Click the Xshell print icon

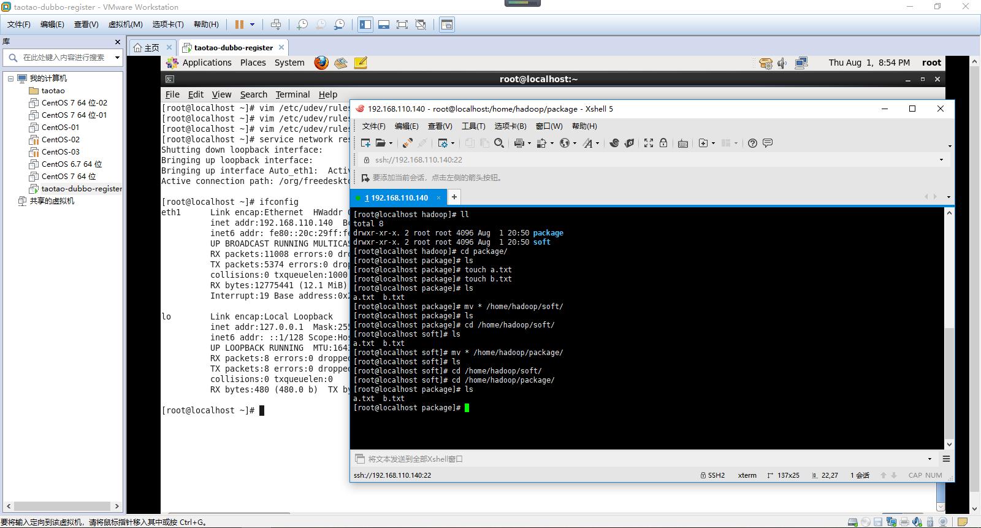pos(519,143)
